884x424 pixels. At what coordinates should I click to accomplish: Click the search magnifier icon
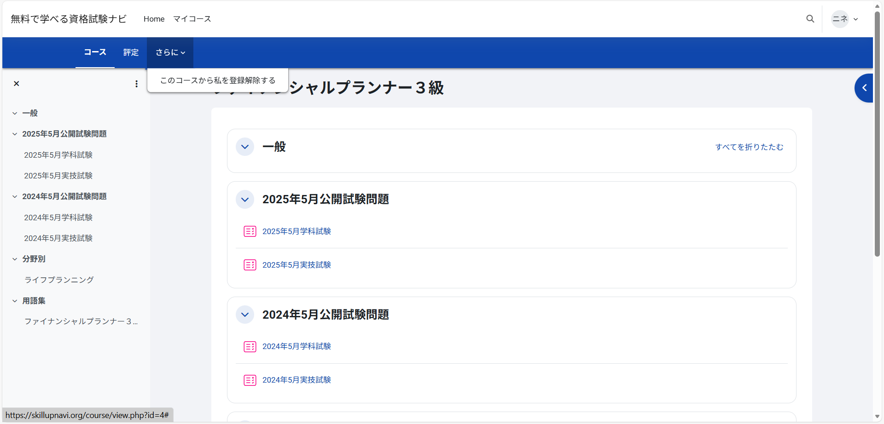[810, 19]
